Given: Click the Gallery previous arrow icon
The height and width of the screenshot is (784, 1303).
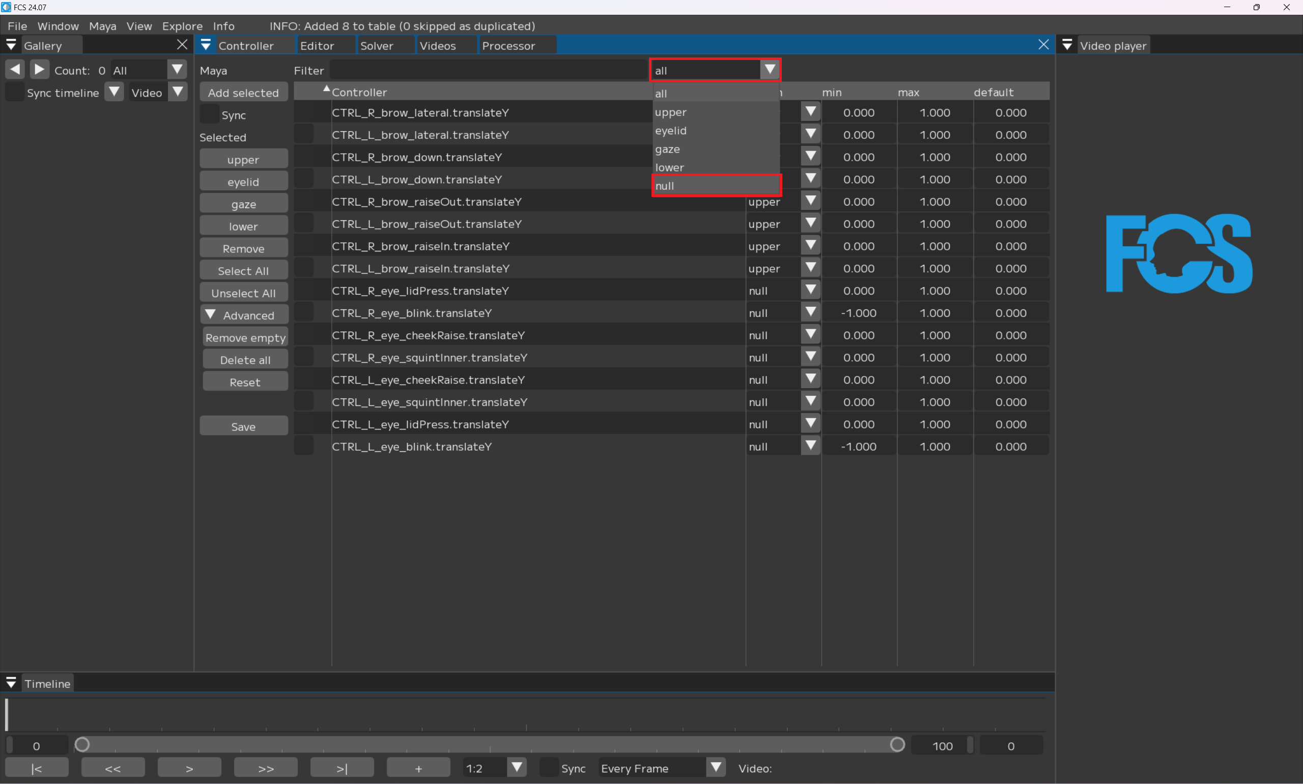Looking at the screenshot, I should point(15,70).
